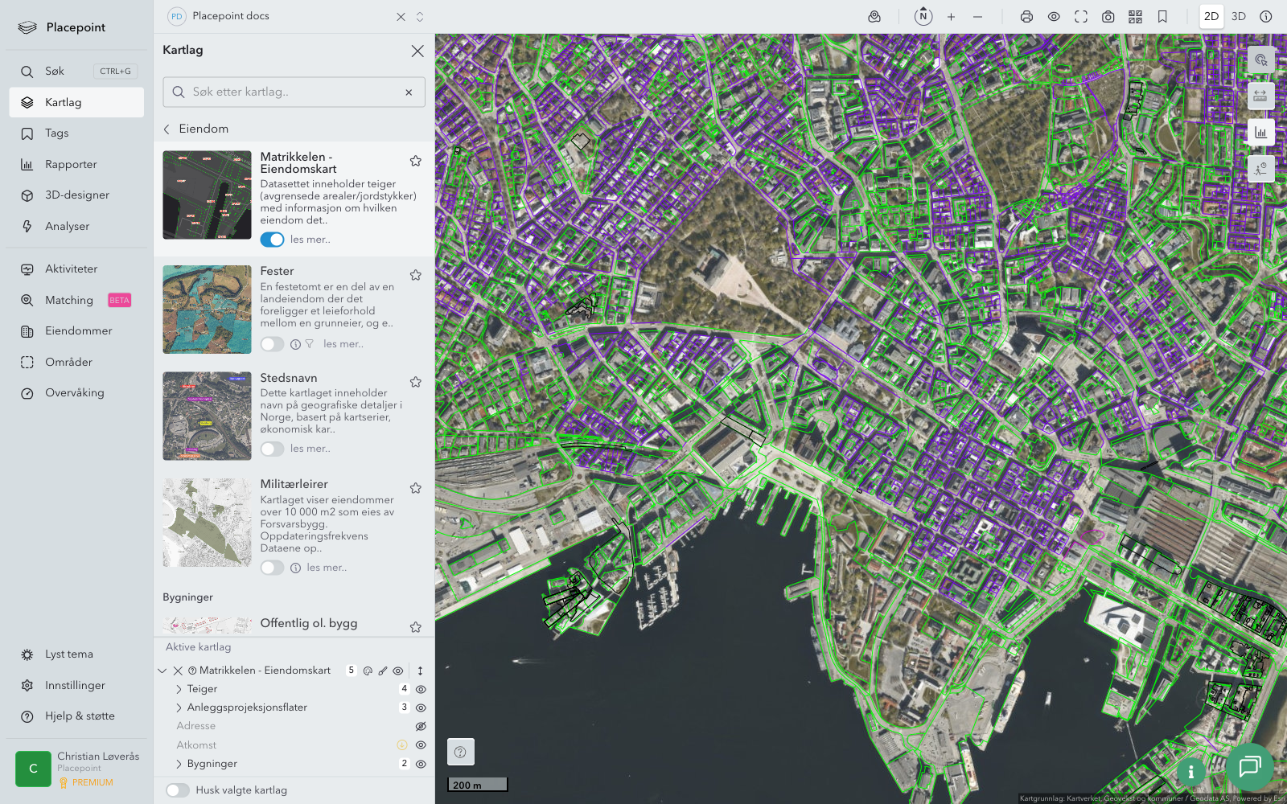Viewport: 1287px width, 804px height.
Task: Disable the Matrikkelen - Eiendomskart layer toggle
Action: click(272, 240)
